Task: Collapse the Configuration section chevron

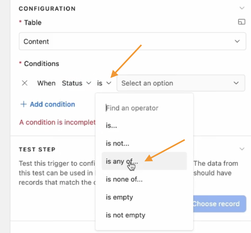Action: 242,8
